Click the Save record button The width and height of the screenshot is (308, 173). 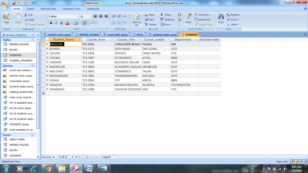click(x=149, y=20)
